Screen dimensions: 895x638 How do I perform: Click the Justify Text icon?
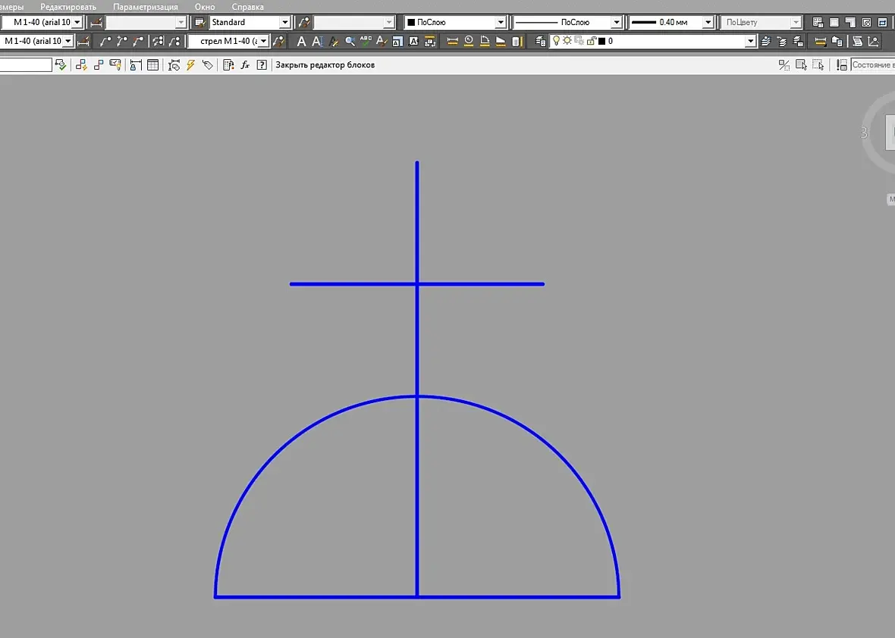[x=413, y=41]
